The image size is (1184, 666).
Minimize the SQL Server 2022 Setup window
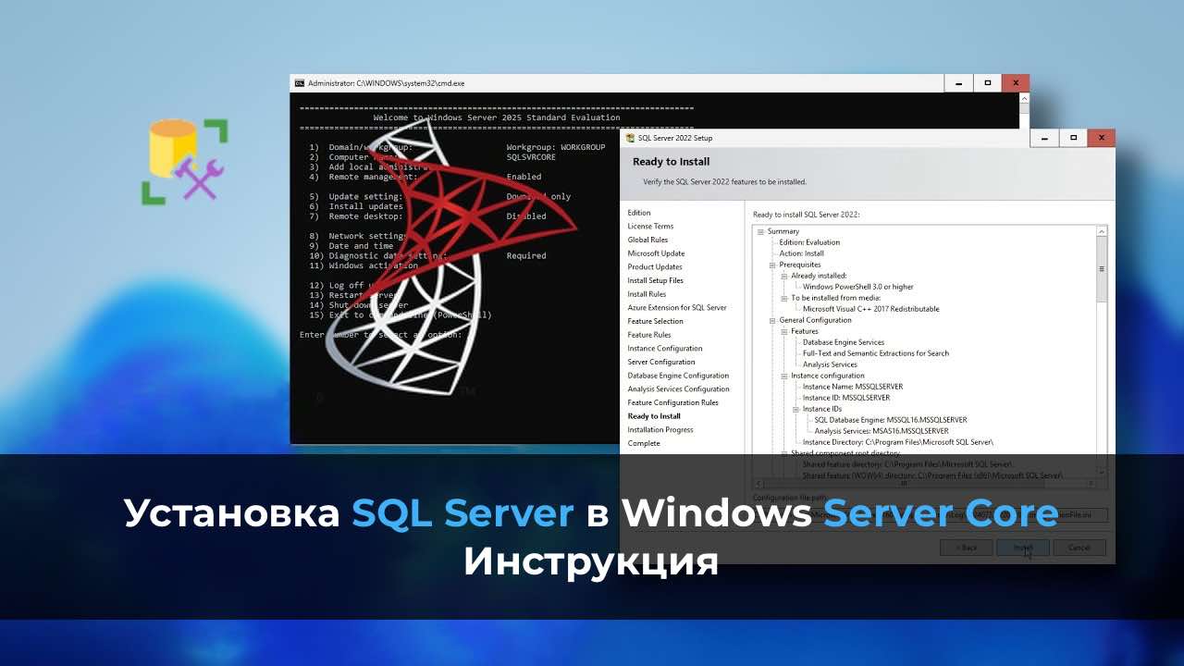[x=1046, y=138]
